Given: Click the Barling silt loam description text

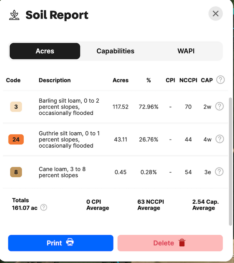Looking at the screenshot, I should click(x=69, y=107).
